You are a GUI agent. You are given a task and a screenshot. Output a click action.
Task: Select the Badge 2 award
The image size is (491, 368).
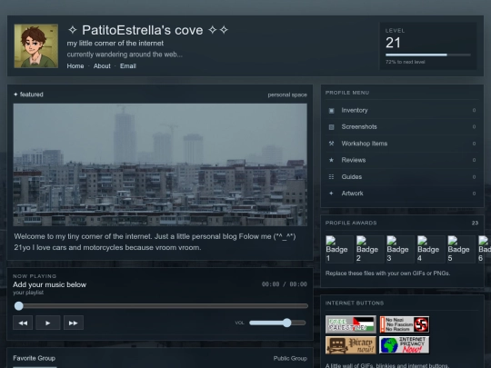point(370,249)
